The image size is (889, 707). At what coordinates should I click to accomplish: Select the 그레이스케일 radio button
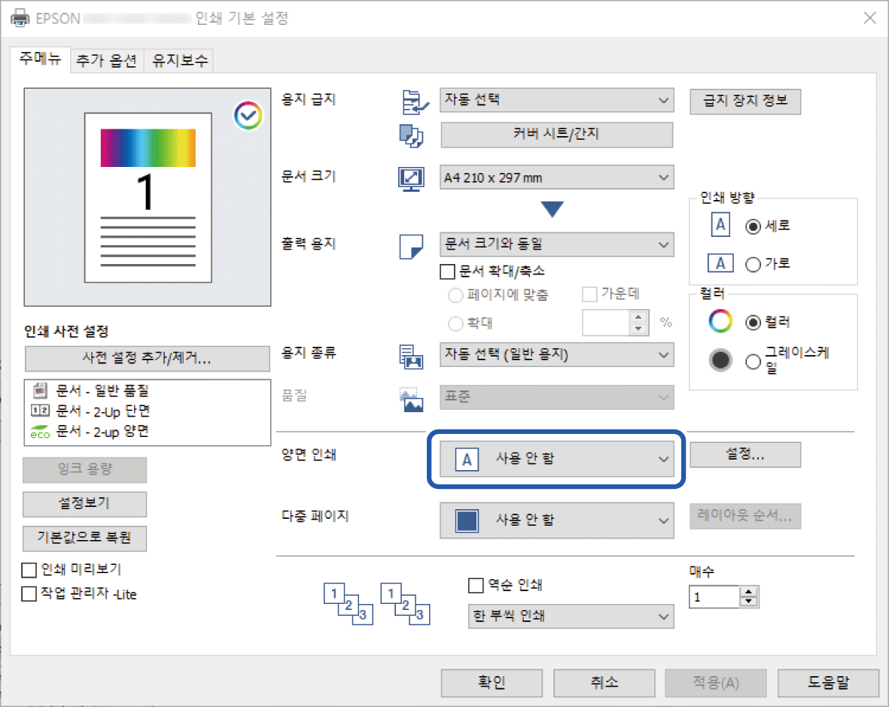[753, 361]
